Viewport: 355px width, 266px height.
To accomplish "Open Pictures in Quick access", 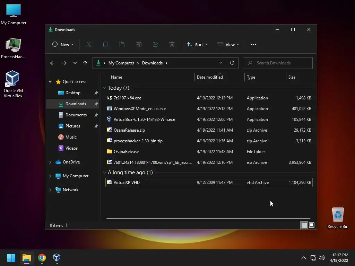I will pos(73,126).
